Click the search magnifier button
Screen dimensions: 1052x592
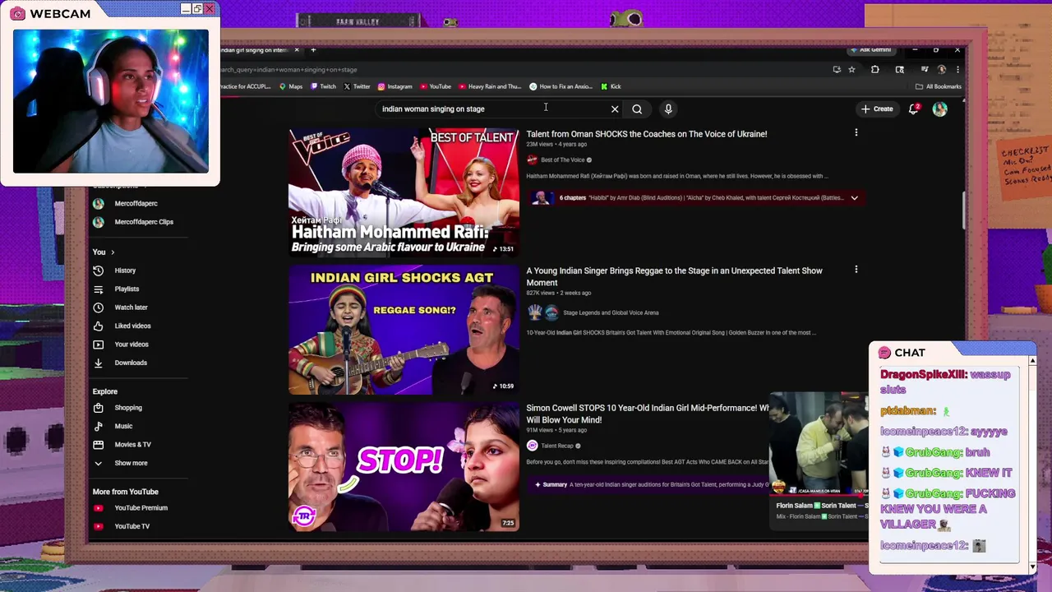pos(637,109)
